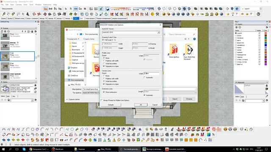The image size is (271, 152).
Task: Click the Layers details arrow icon
Action: pos(267,27)
